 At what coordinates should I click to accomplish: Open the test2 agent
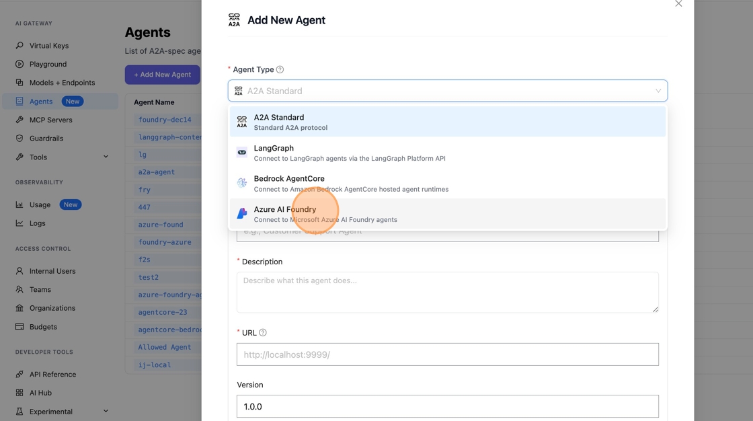pos(149,277)
